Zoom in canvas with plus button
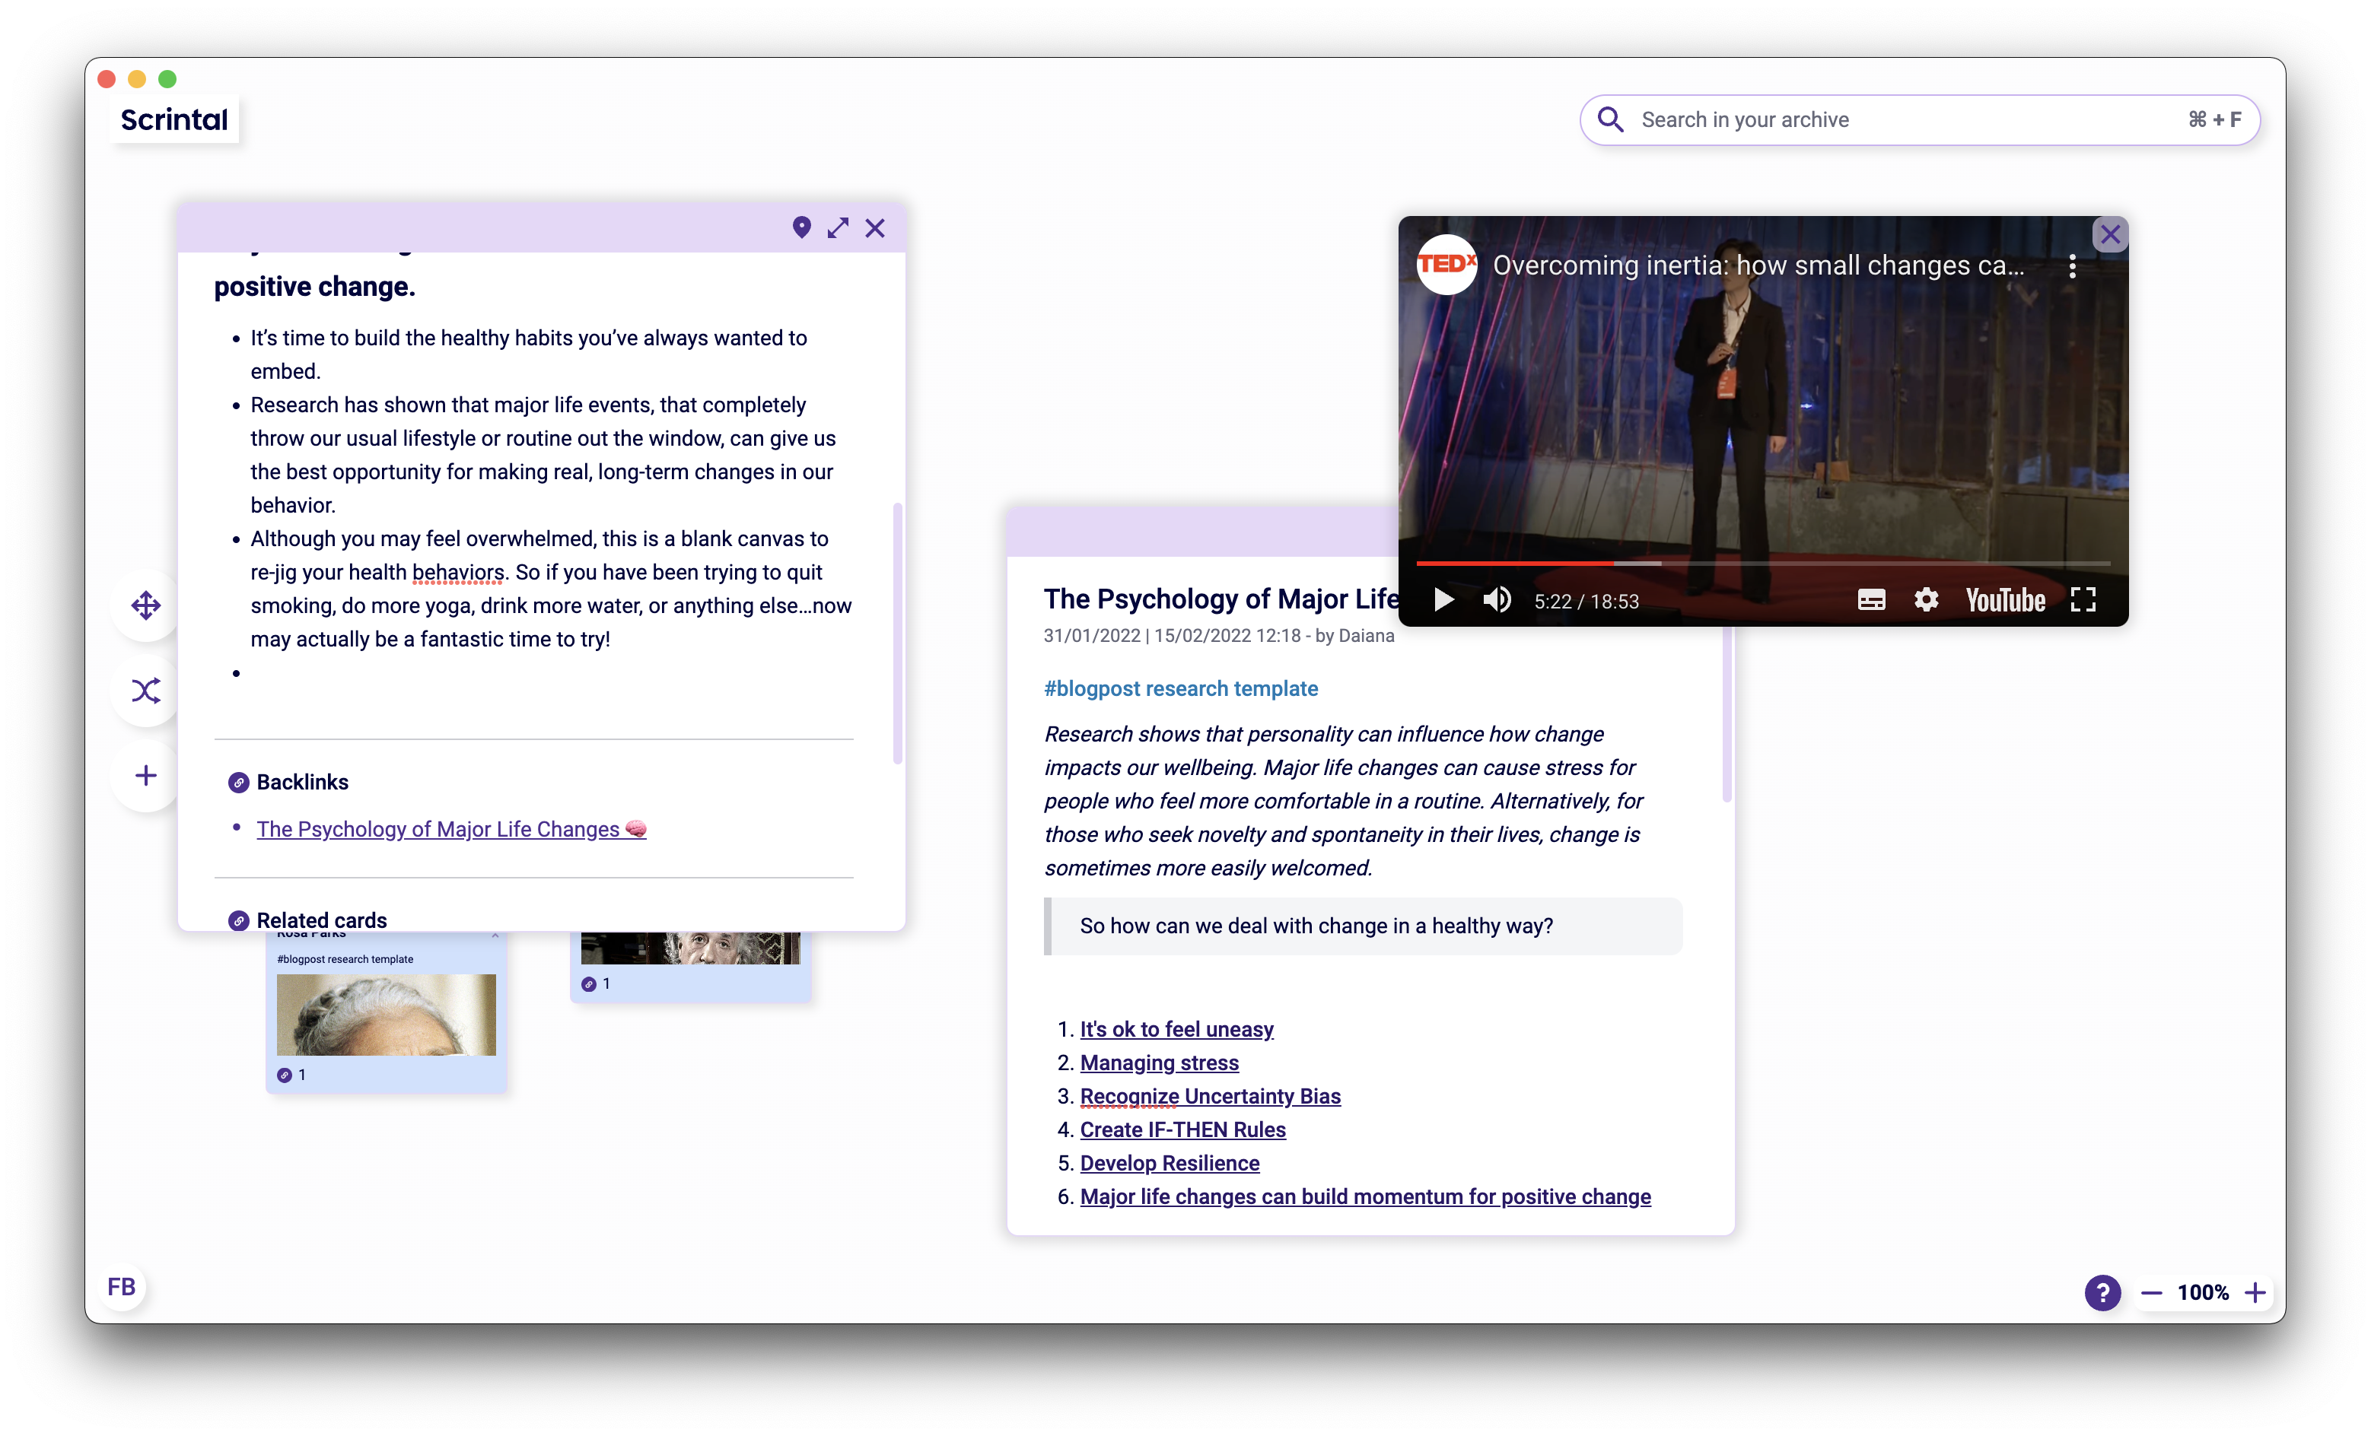2371x1436 pixels. (x=2255, y=1293)
